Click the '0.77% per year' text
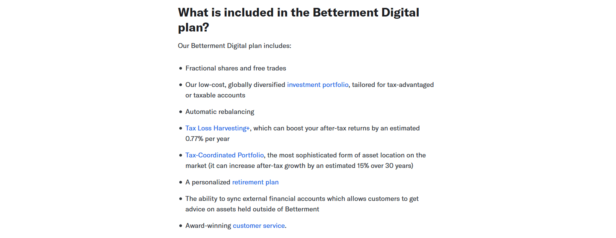616x238 pixels. click(207, 139)
